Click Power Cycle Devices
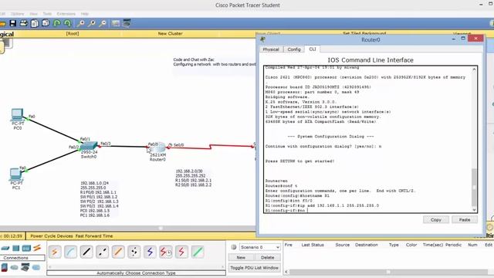Viewport: 494px width, 278px height. pos(52,236)
